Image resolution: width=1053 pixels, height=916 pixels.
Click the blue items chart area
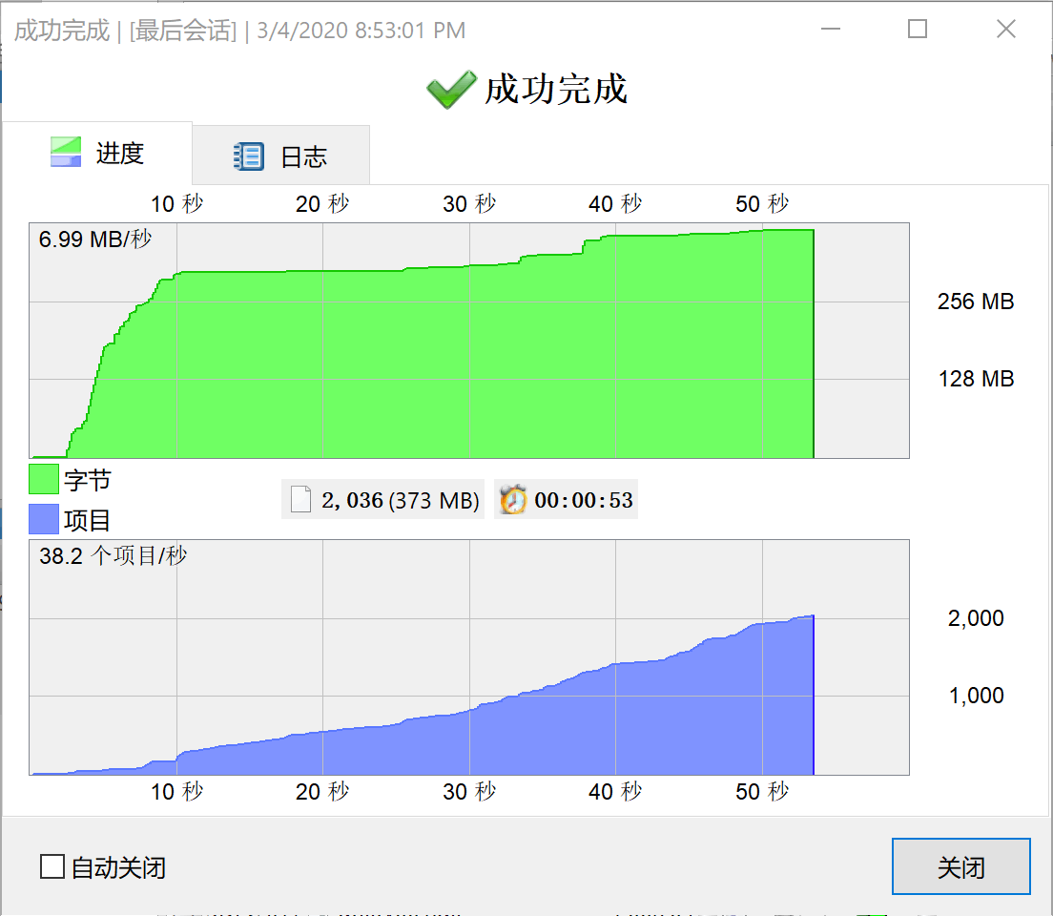[468, 657]
